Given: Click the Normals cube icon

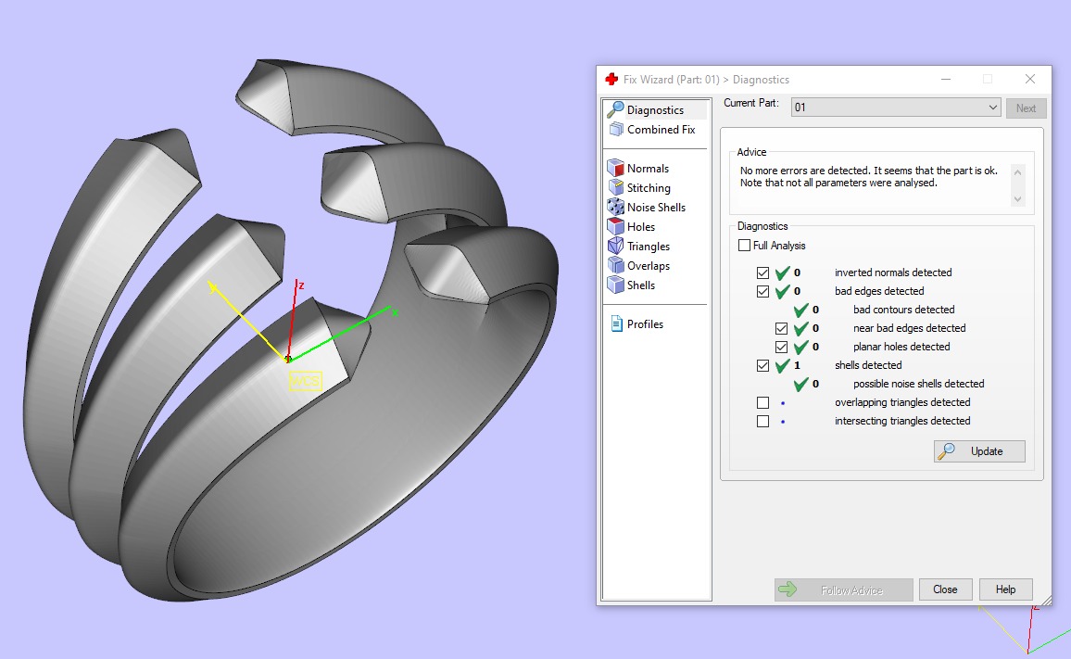Looking at the screenshot, I should (x=615, y=168).
